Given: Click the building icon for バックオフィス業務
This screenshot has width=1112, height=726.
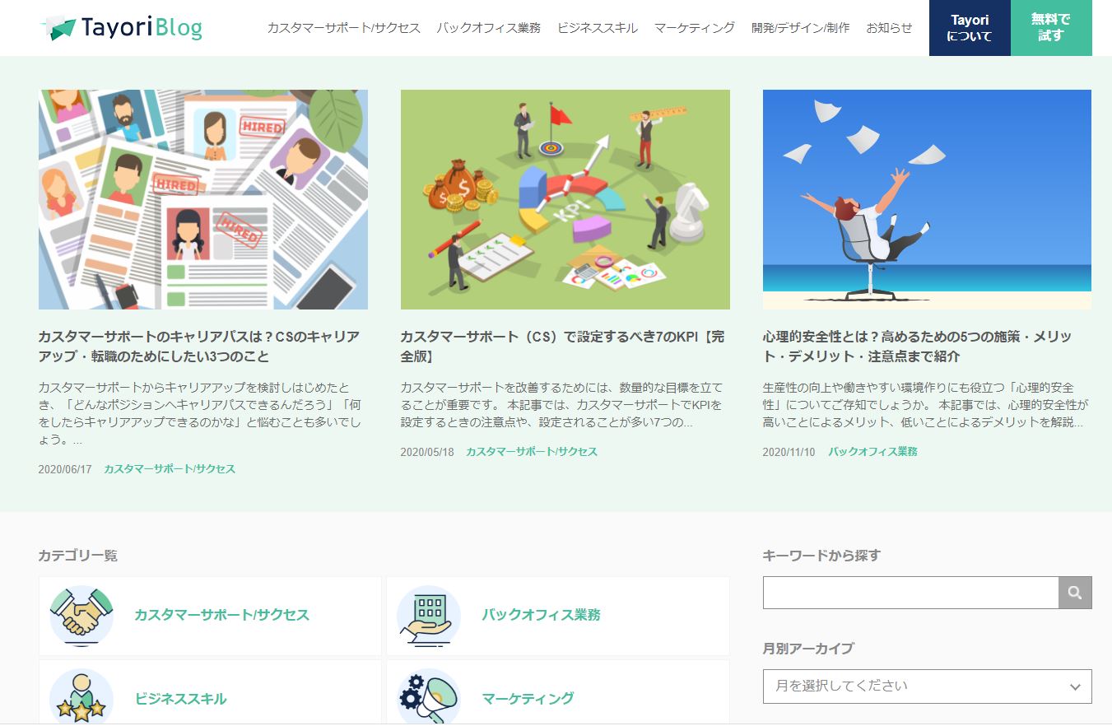Looking at the screenshot, I should pyautogui.click(x=429, y=616).
